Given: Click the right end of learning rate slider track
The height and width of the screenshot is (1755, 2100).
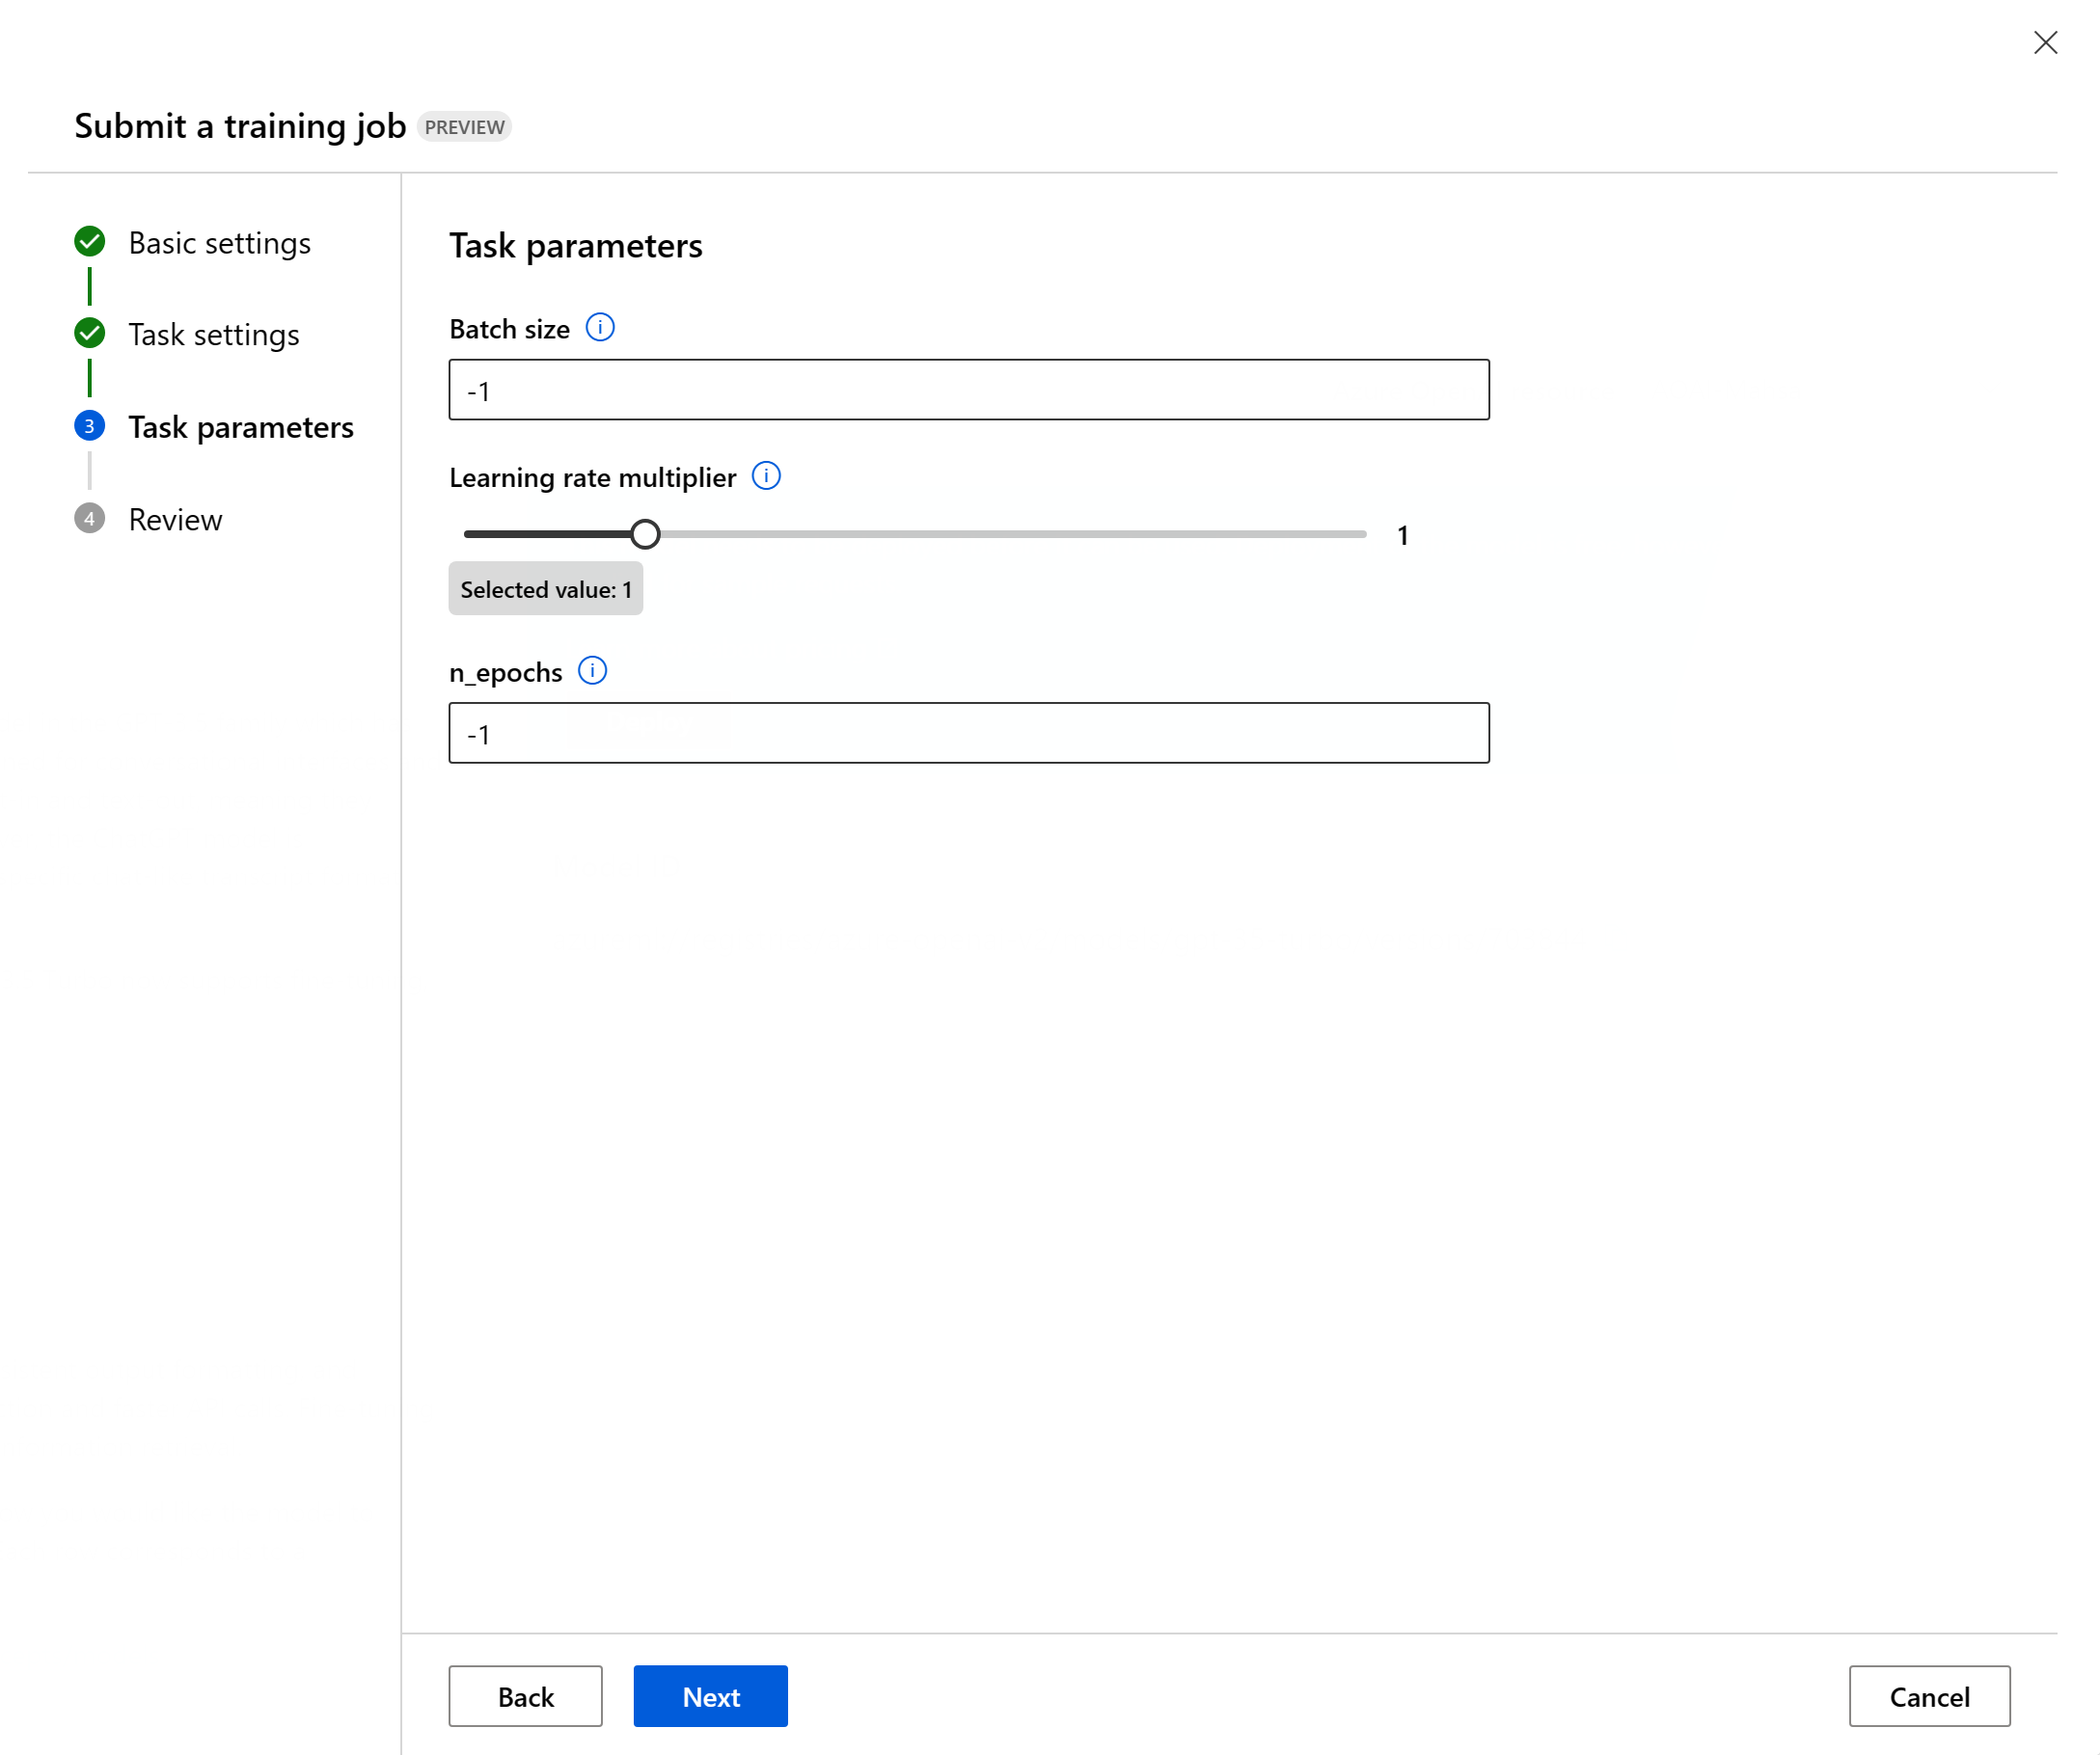Looking at the screenshot, I should pyautogui.click(x=1360, y=534).
